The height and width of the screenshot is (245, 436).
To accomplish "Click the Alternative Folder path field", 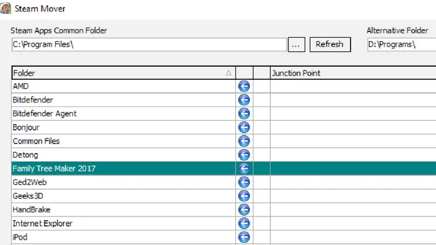I will 402,45.
